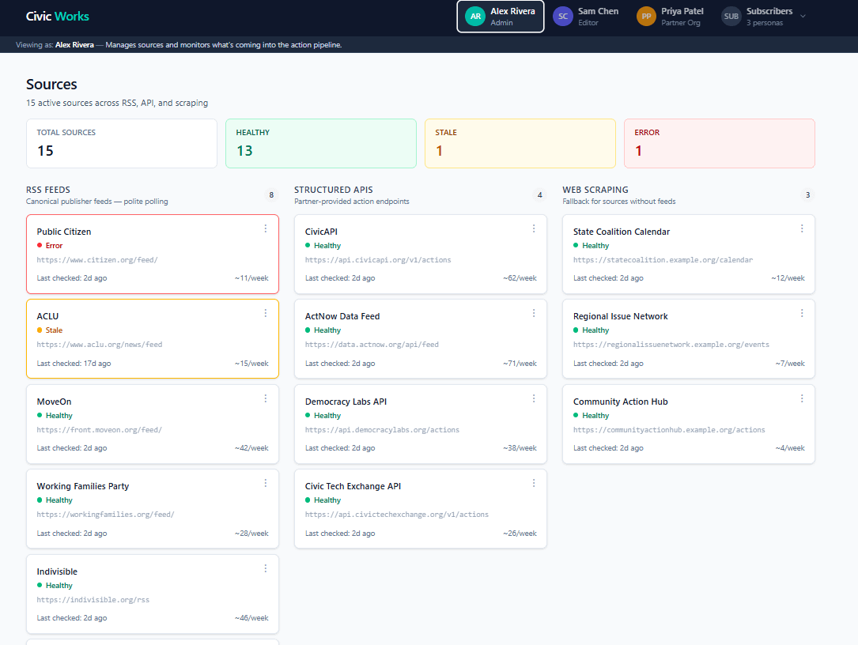The image size is (858, 645).
Task: Open the Public Citizen feed URL
Action: (96, 260)
